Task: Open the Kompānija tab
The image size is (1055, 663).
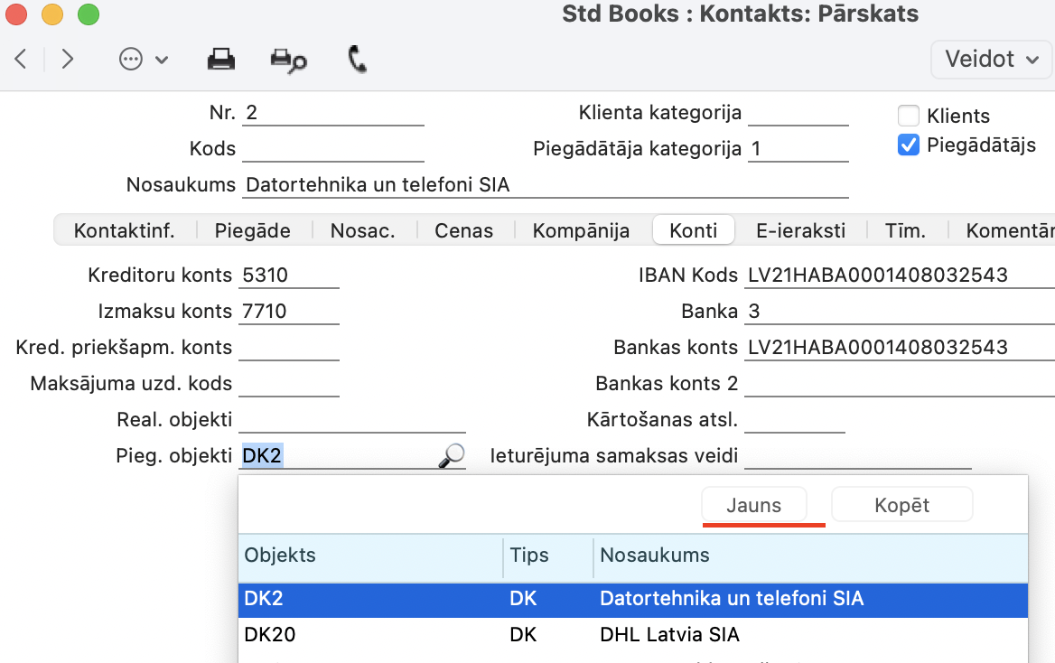Action: tap(581, 230)
